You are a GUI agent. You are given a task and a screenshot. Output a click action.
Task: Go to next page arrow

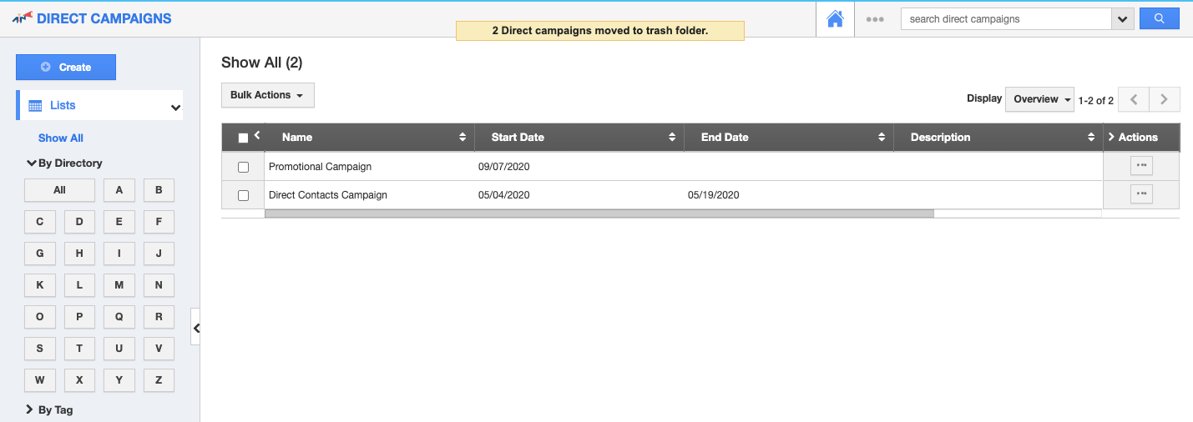1165,99
